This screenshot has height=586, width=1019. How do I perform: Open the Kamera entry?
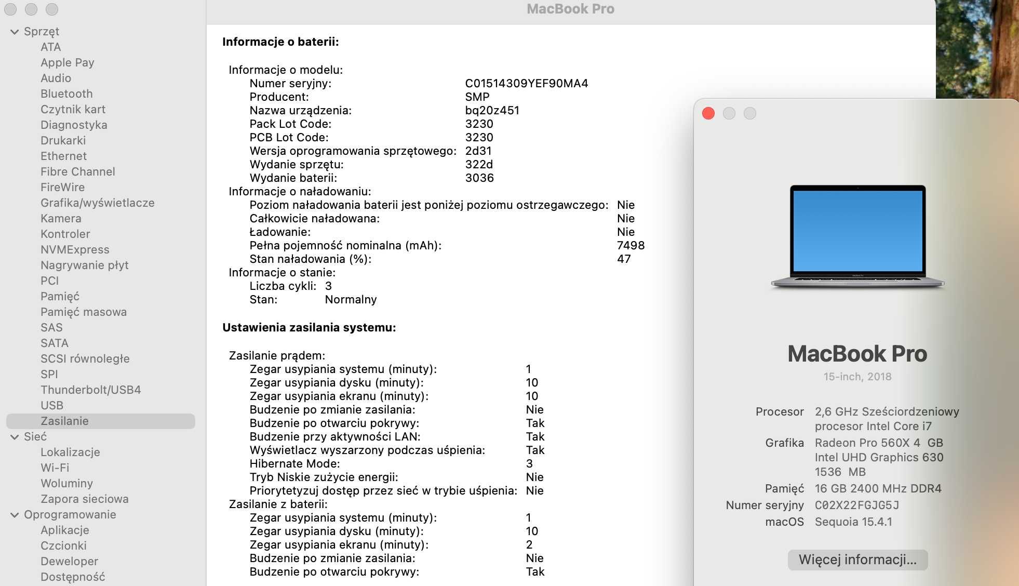[x=61, y=218]
